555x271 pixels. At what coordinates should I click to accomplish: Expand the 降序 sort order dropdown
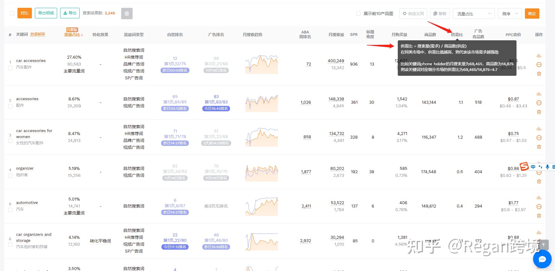point(510,14)
